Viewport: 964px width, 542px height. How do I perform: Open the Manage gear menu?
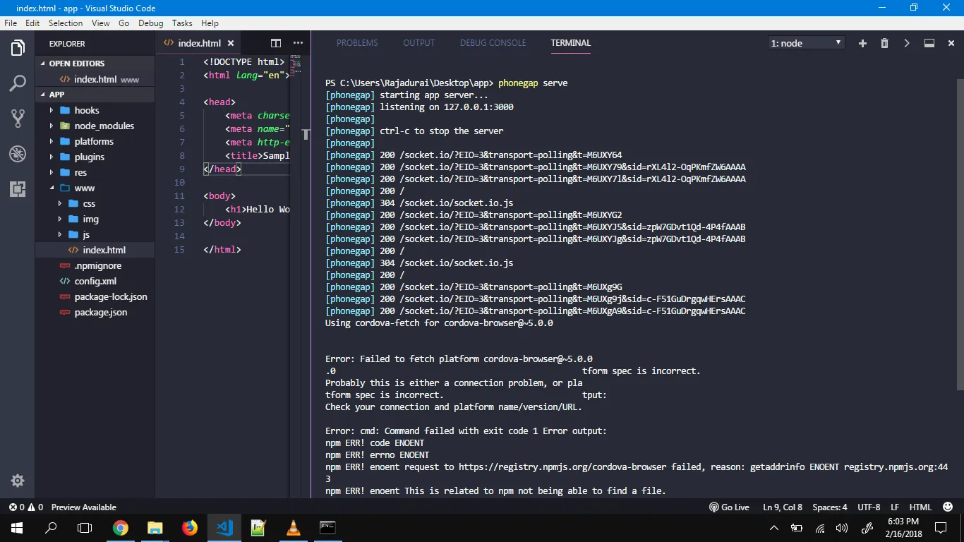coord(18,481)
